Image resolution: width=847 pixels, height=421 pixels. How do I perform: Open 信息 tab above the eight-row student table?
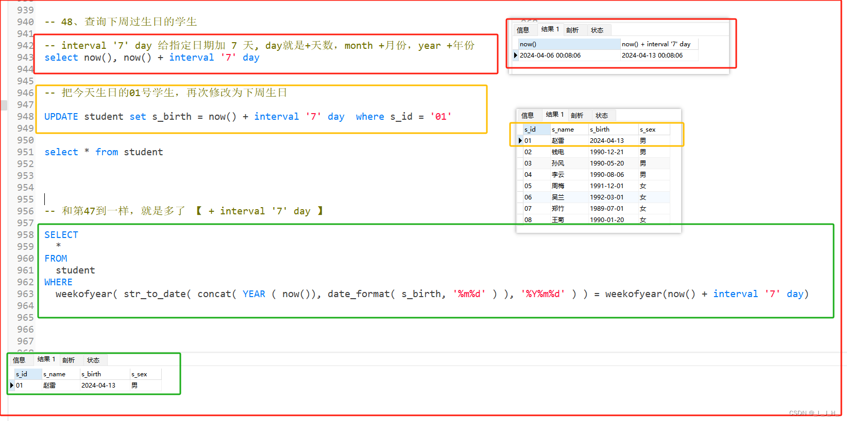[x=528, y=115]
